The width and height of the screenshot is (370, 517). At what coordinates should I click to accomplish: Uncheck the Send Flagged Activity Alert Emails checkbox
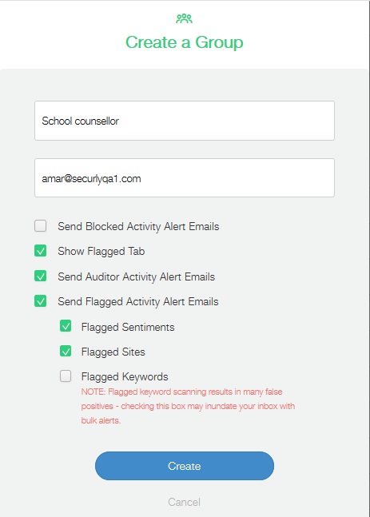tap(40, 301)
